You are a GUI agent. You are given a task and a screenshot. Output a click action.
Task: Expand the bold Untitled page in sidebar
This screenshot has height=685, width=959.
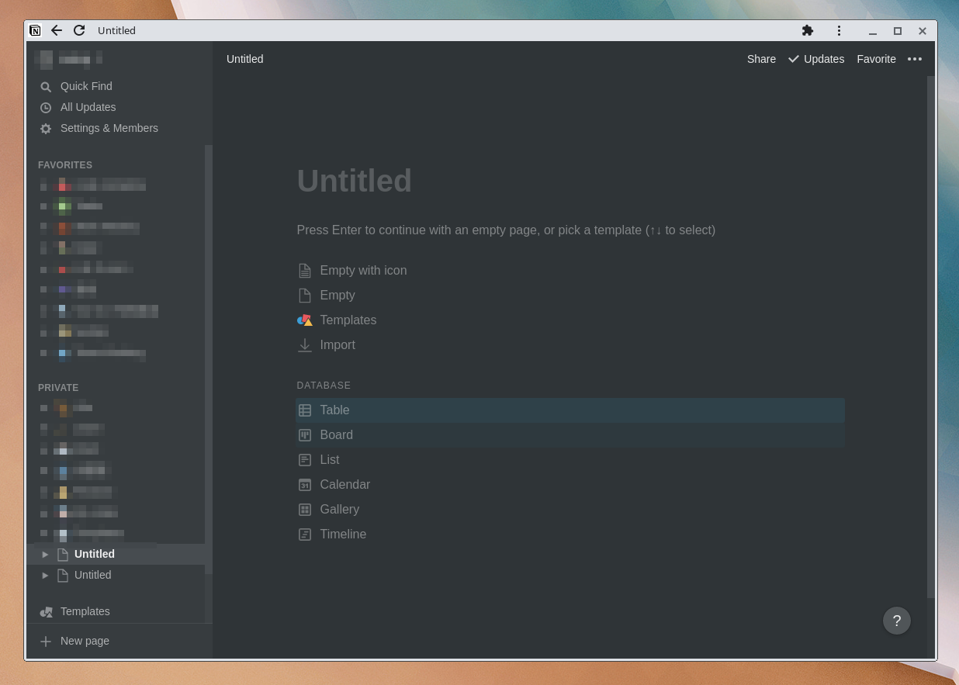tap(45, 555)
